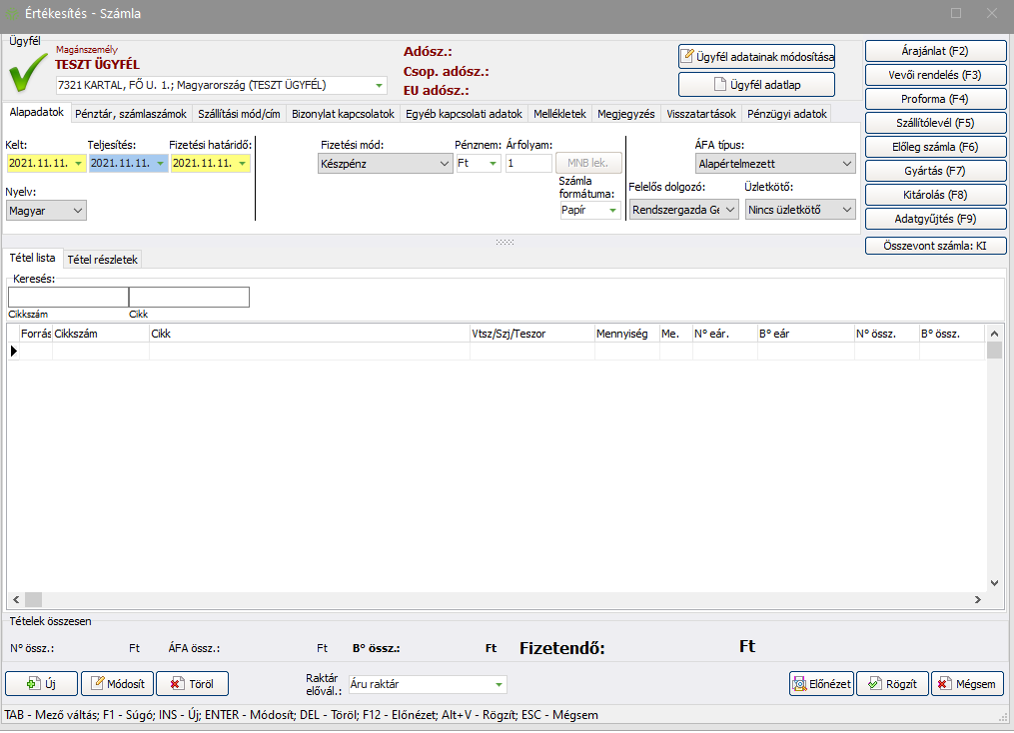This screenshot has width=1014, height=733.
Task: Expand the Felelős dolgozó dropdown
Action: coord(730,210)
